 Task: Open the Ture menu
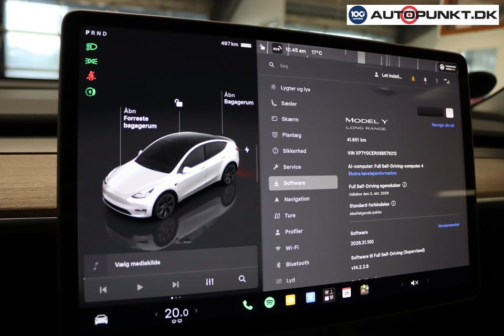tap(285, 215)
